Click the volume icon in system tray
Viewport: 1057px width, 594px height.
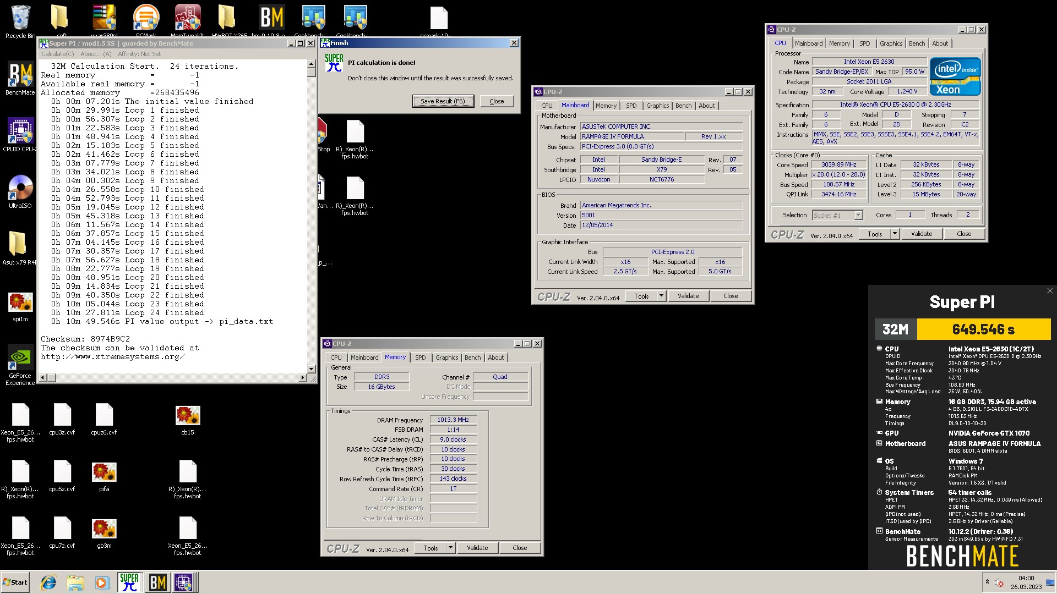tap(999, 582)
